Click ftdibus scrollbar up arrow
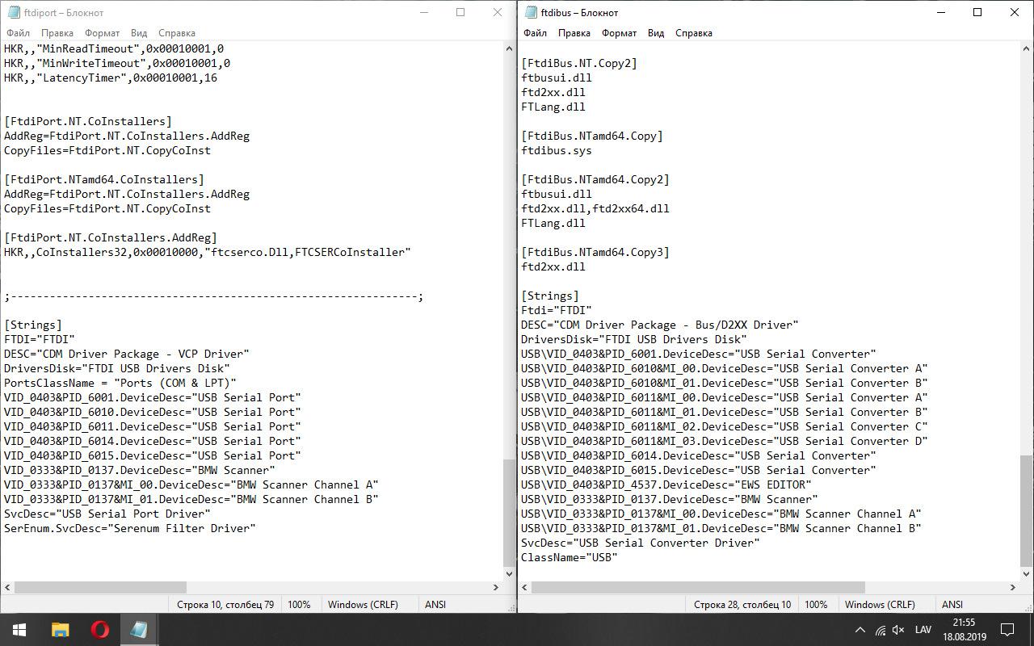Screen dimensions: 1034x646 pos(1026,48)
